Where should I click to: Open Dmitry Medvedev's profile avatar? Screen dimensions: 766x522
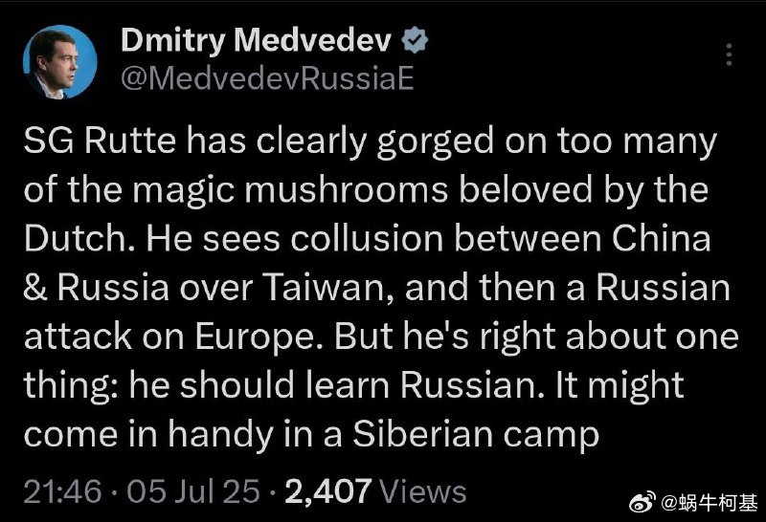60,62
